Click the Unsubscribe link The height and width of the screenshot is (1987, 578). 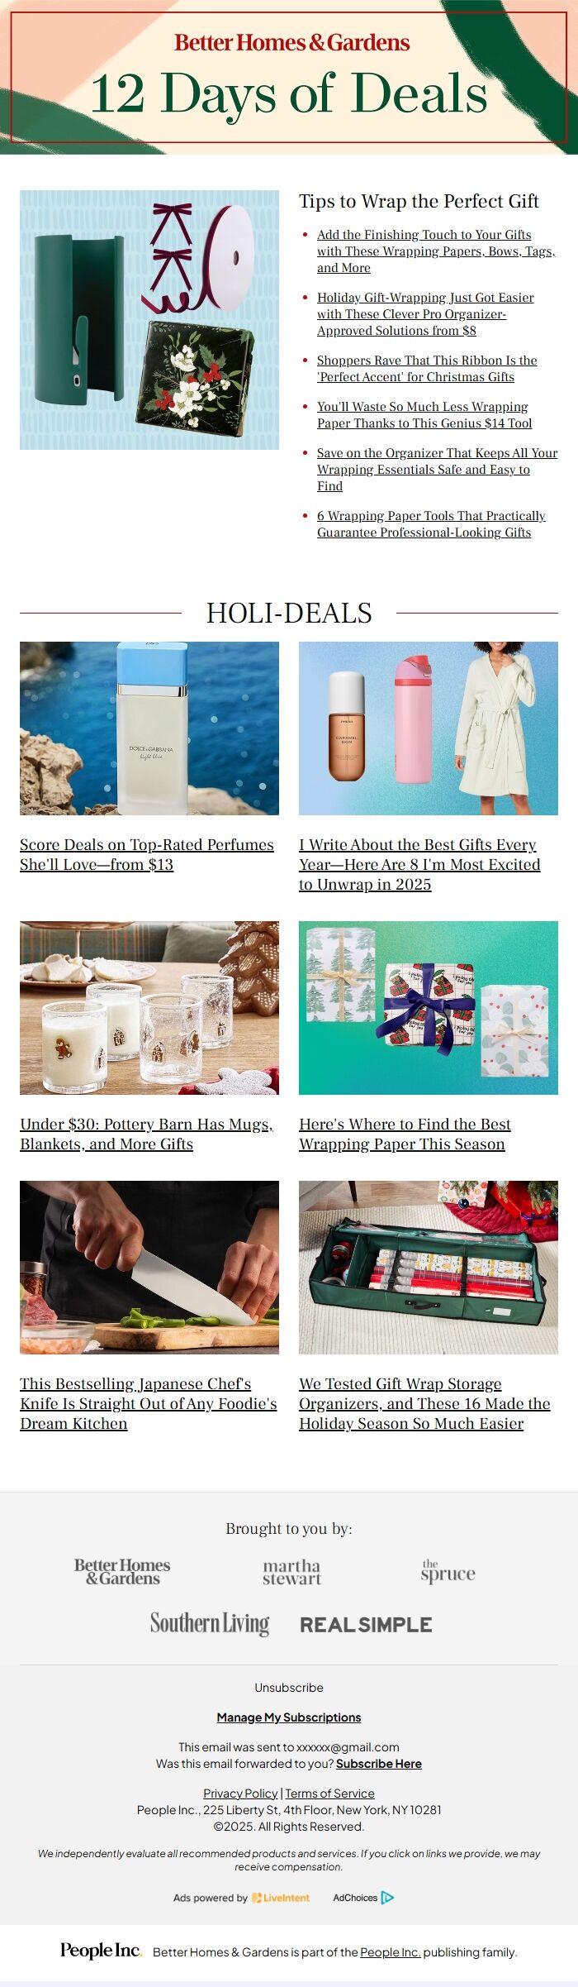289,1688
